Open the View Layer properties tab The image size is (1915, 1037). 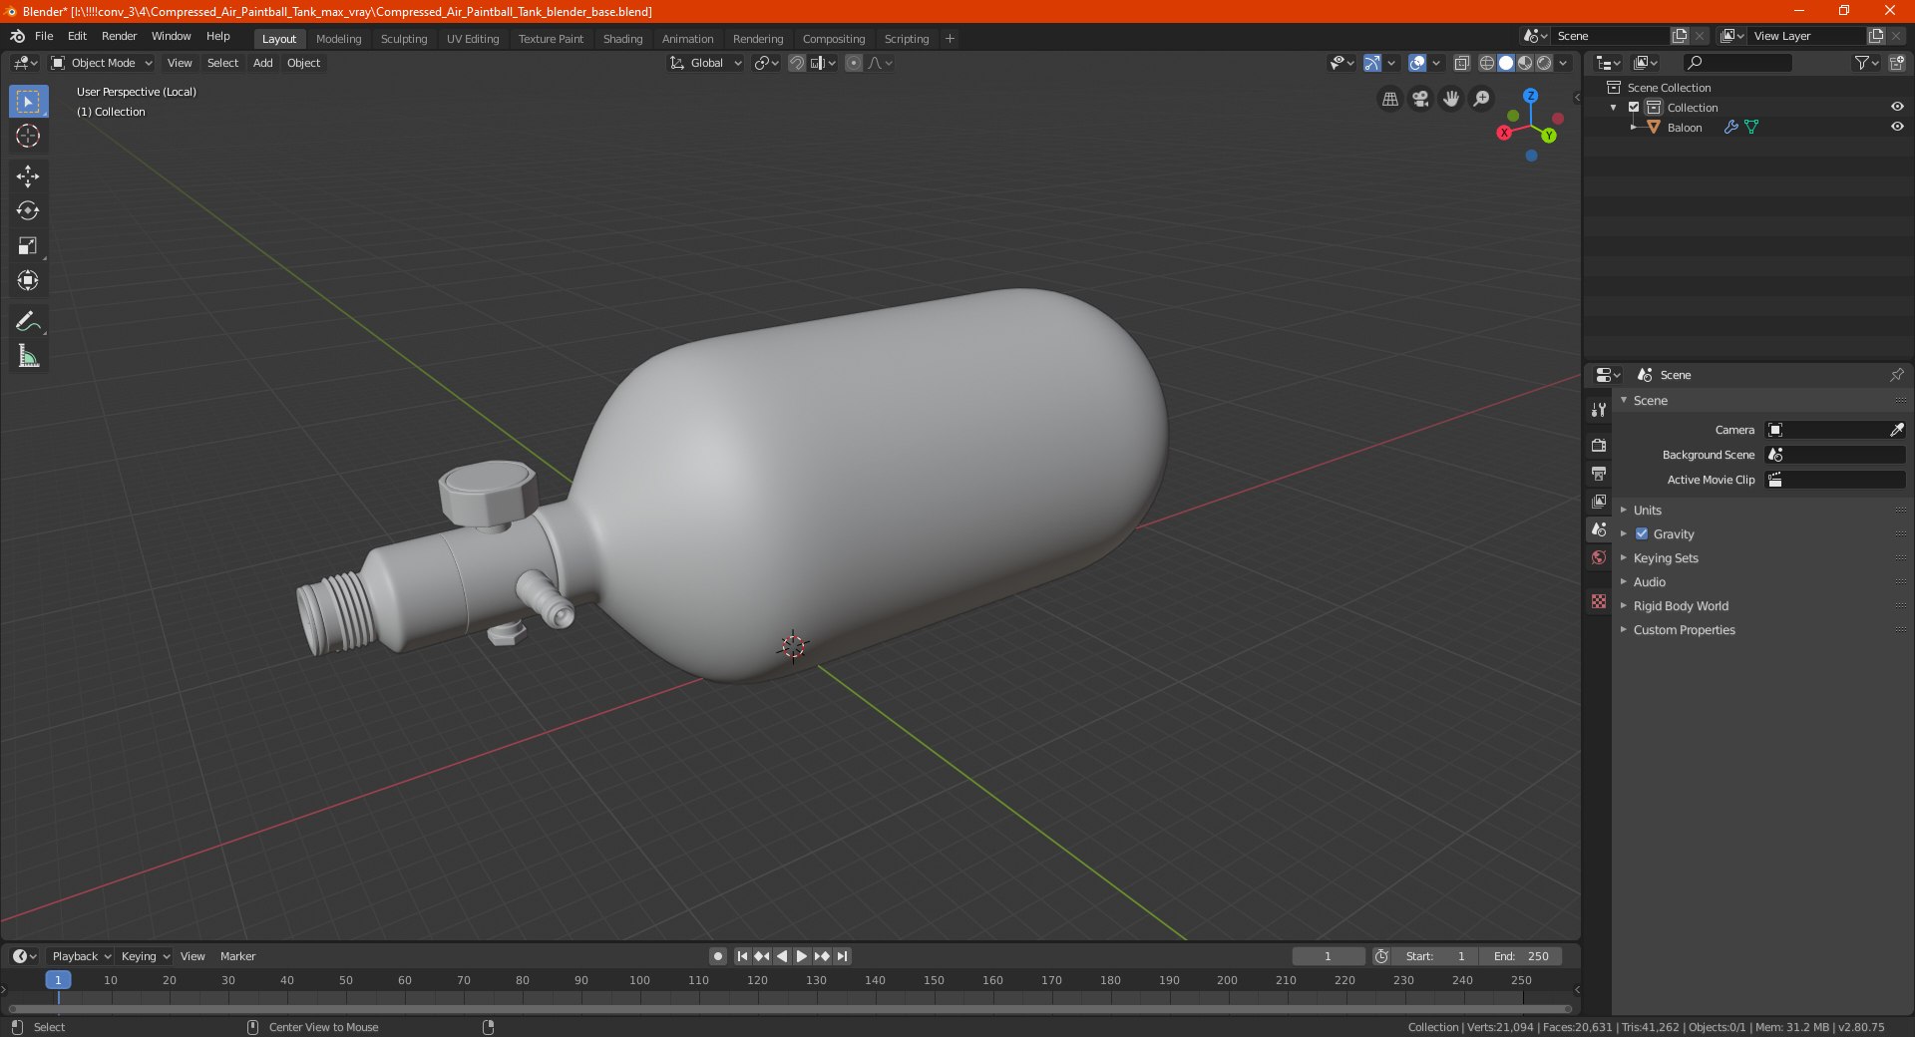click(1599, 501)
